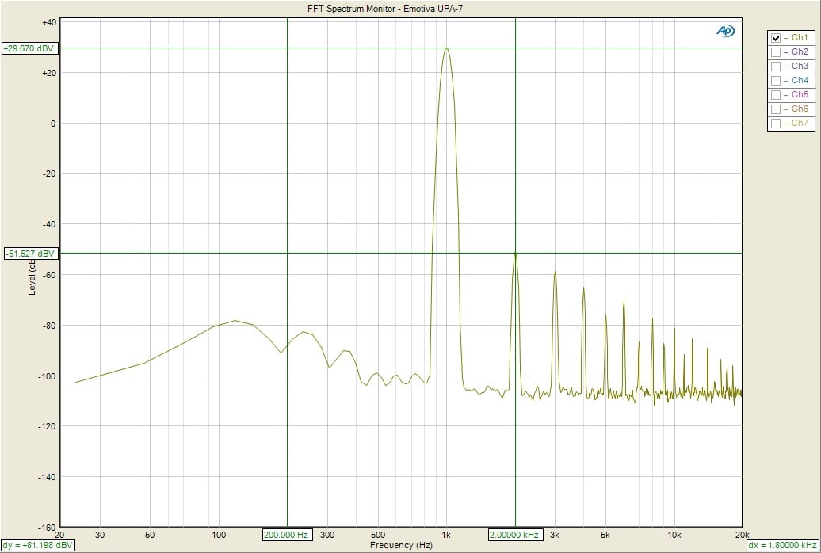
Task: Click the 2.00000 kHz cursor label
Action: pos(515,535)
